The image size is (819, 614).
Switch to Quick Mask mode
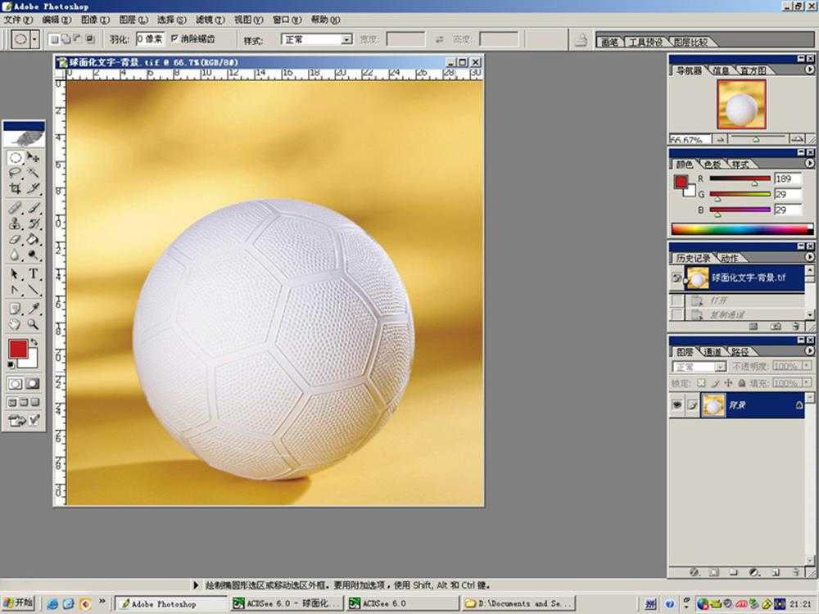[33, 384]
